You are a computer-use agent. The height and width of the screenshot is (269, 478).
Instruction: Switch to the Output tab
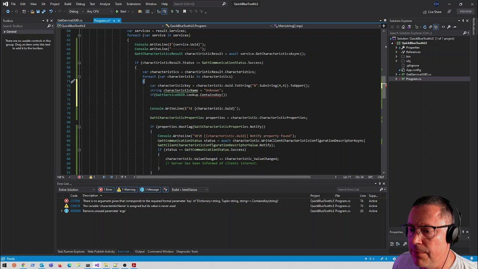pyautogui.click(x=140, y=251)
